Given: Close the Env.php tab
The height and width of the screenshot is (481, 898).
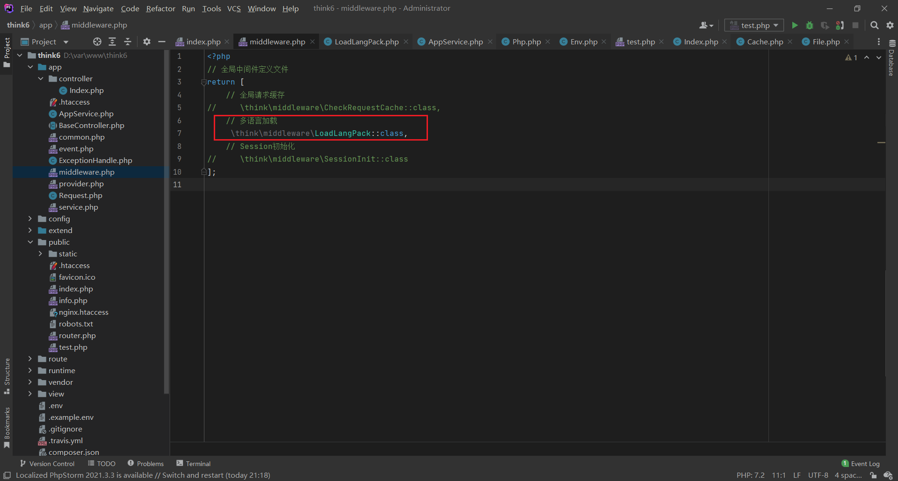Looking at the screenshot, I should tap(604, 42).
